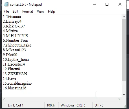Screen dimensions: 129x109
Task: Click the horizontal scrollbar left arrow
Action: [x=4, y=99]
